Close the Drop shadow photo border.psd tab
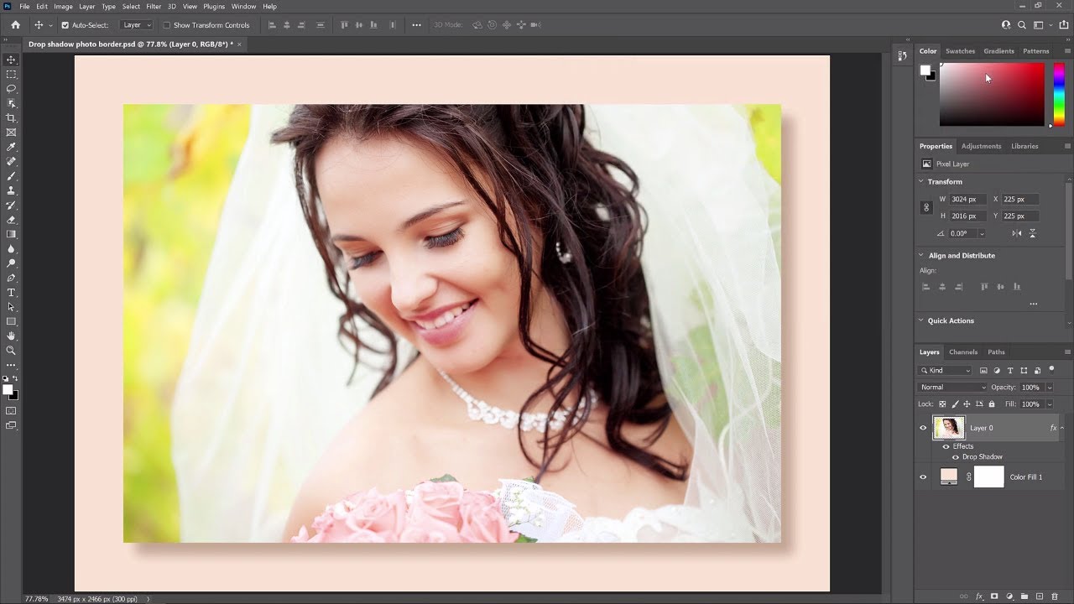Image resolution: width=1074 pixels, height=604 pixels. point(239,44)
